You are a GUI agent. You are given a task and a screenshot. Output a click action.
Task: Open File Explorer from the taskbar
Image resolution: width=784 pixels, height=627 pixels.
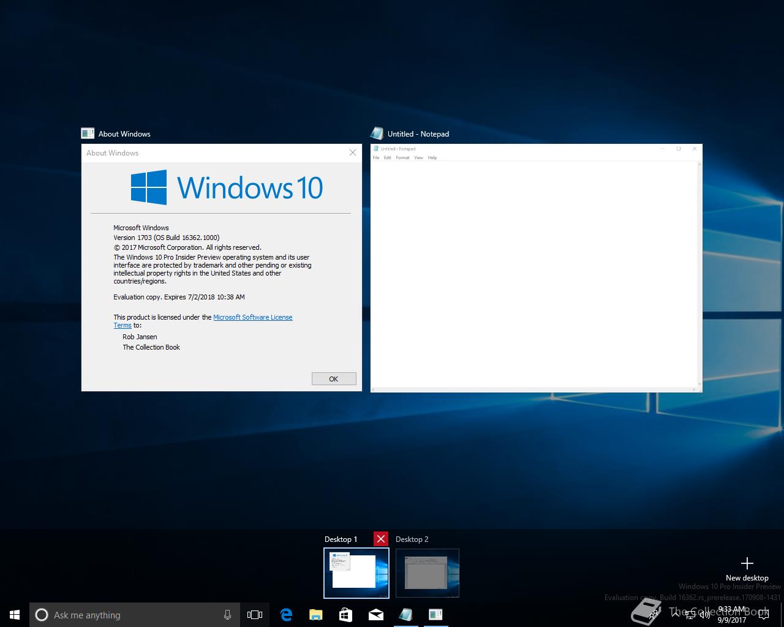click(316, 615)
